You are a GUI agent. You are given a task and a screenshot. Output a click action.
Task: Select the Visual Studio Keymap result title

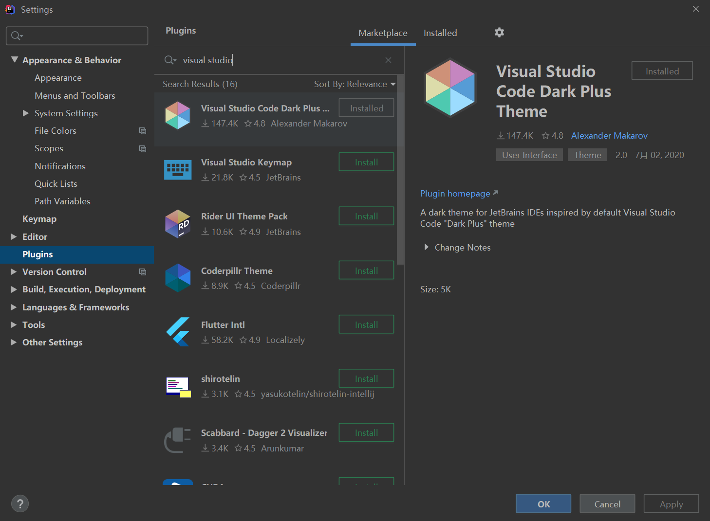click(x=246, y=162)
